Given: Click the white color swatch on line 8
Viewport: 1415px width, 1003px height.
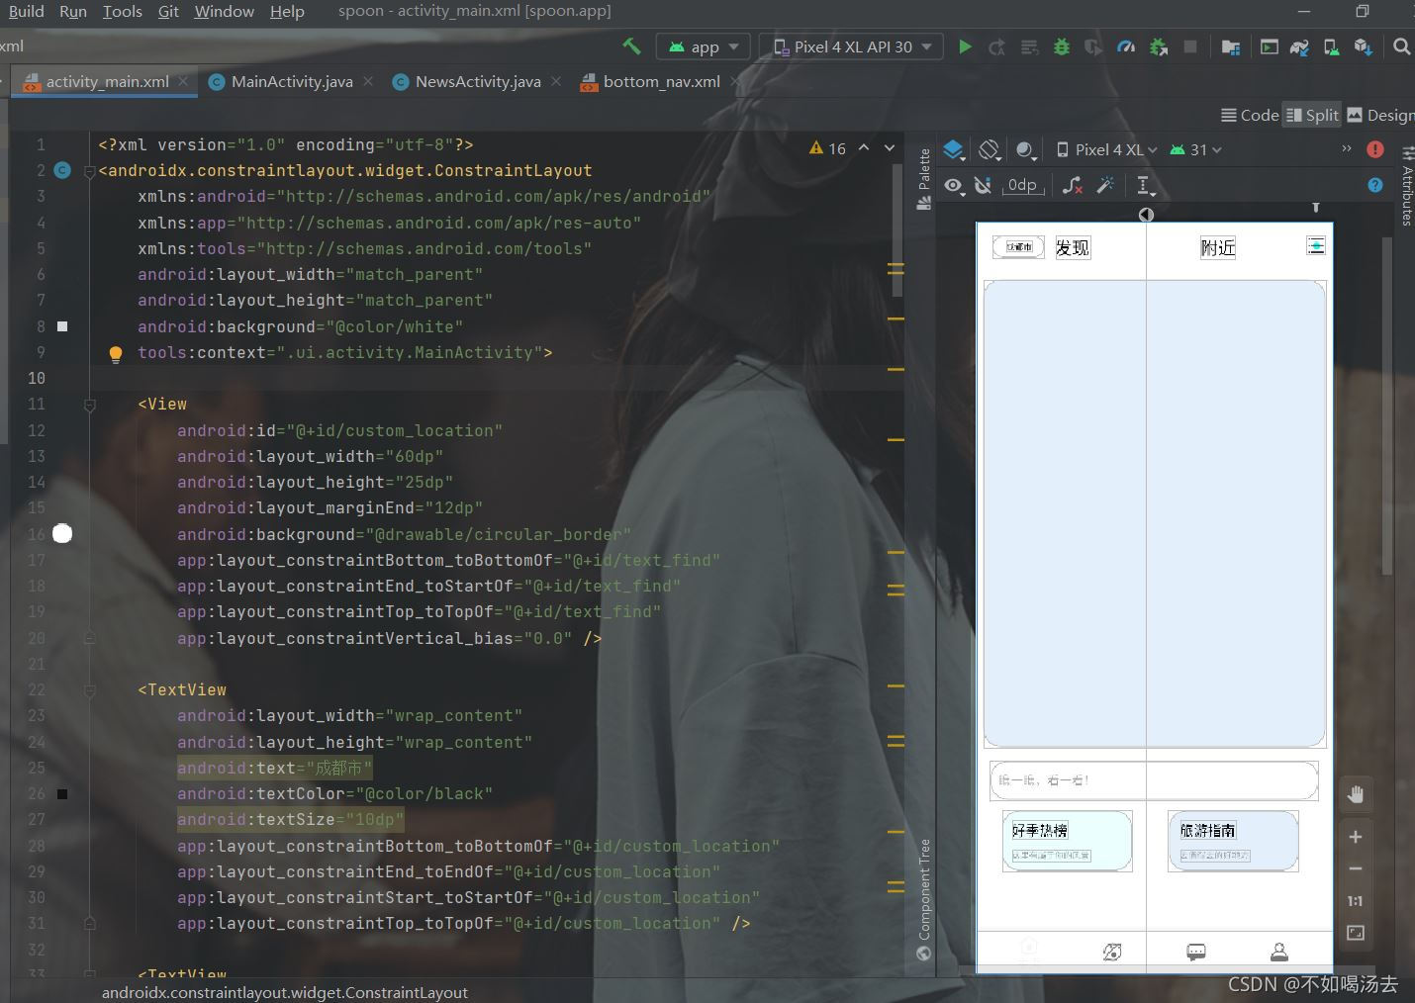Looking at the screenshot, I should click(62, 326).
